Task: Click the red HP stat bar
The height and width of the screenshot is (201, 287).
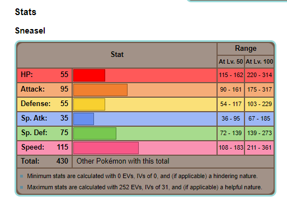Action: [x=89, y=75]
